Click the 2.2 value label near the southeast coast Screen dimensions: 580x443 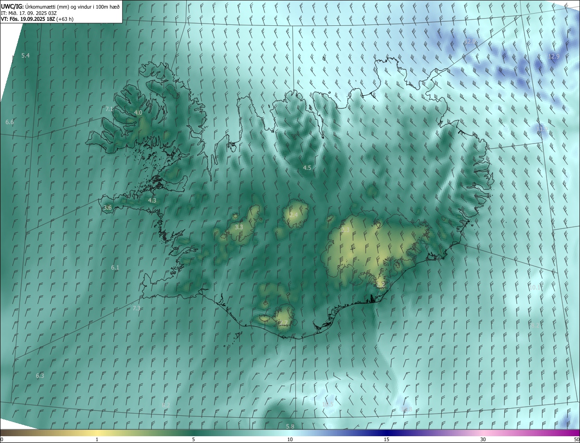(381, 284)
